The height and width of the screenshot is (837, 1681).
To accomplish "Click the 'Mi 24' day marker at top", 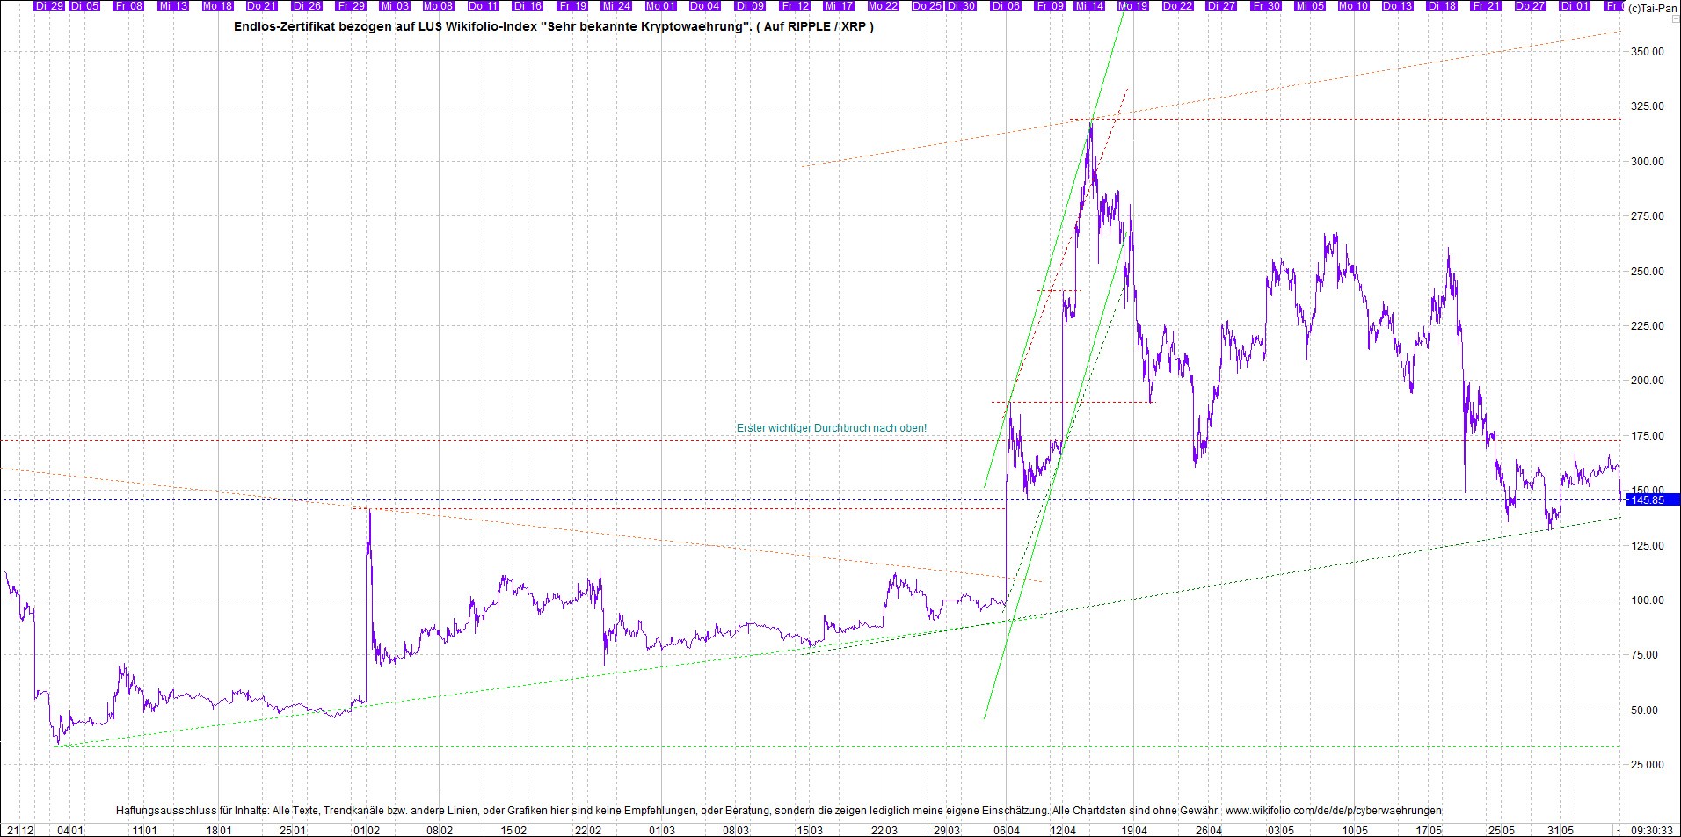I will 616,5.
